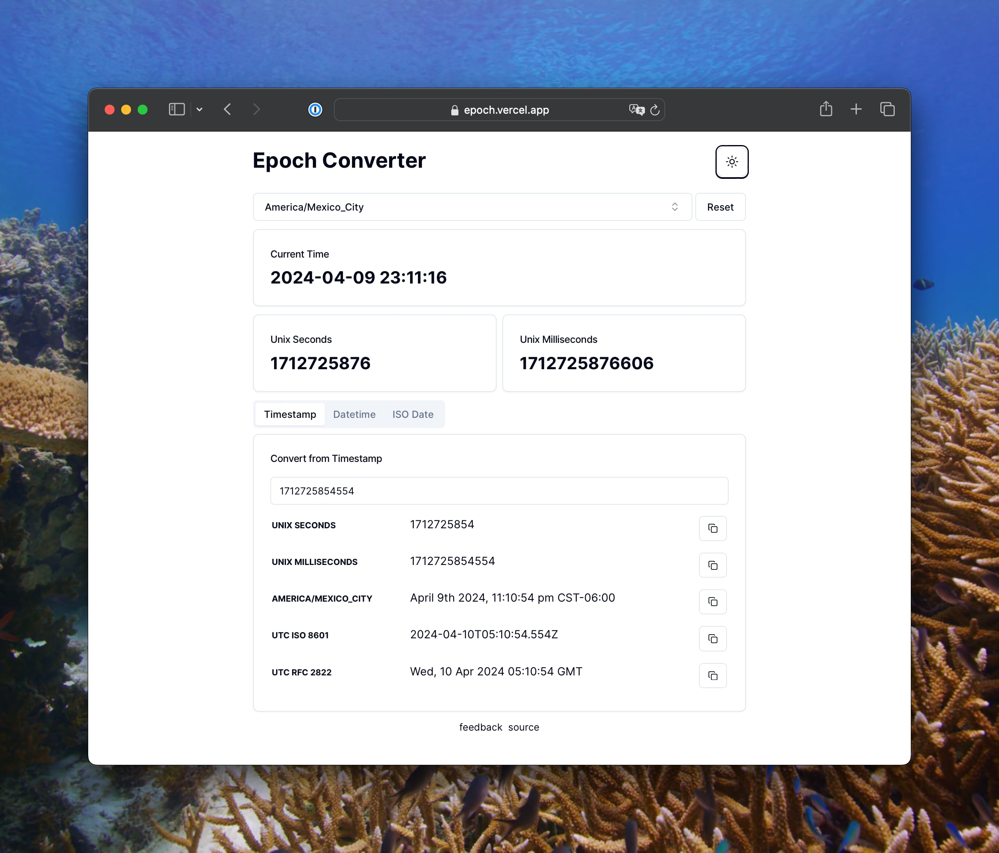
Task: Toggle dark mode with the sun icon
Action: coord(732,162)
